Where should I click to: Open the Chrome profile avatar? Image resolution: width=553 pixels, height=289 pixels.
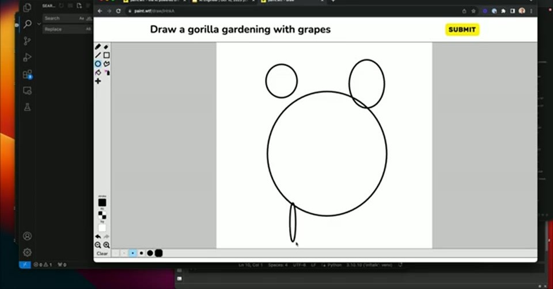(x=522, y=11)
